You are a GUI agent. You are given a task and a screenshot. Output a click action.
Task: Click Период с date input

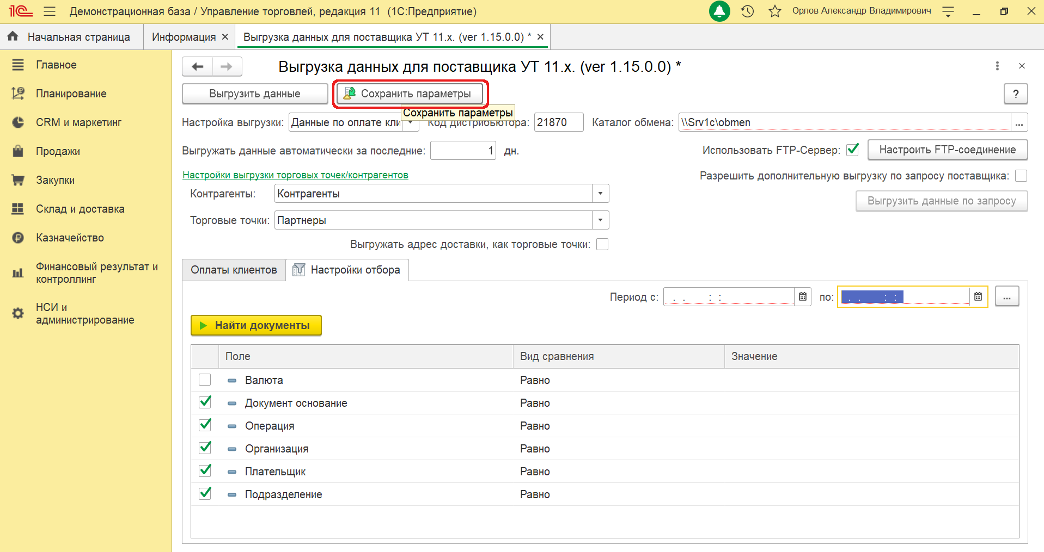click(729, 296)
